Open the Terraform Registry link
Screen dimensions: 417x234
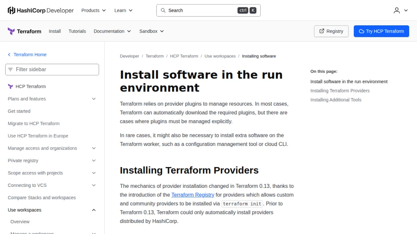[x=193, y=195]
